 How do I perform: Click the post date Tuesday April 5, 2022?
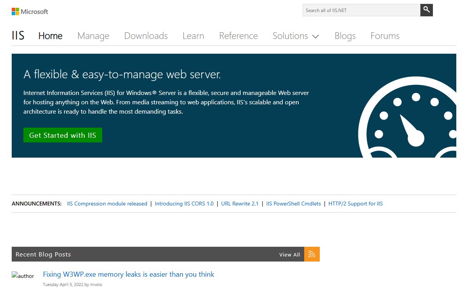[63, 284]
